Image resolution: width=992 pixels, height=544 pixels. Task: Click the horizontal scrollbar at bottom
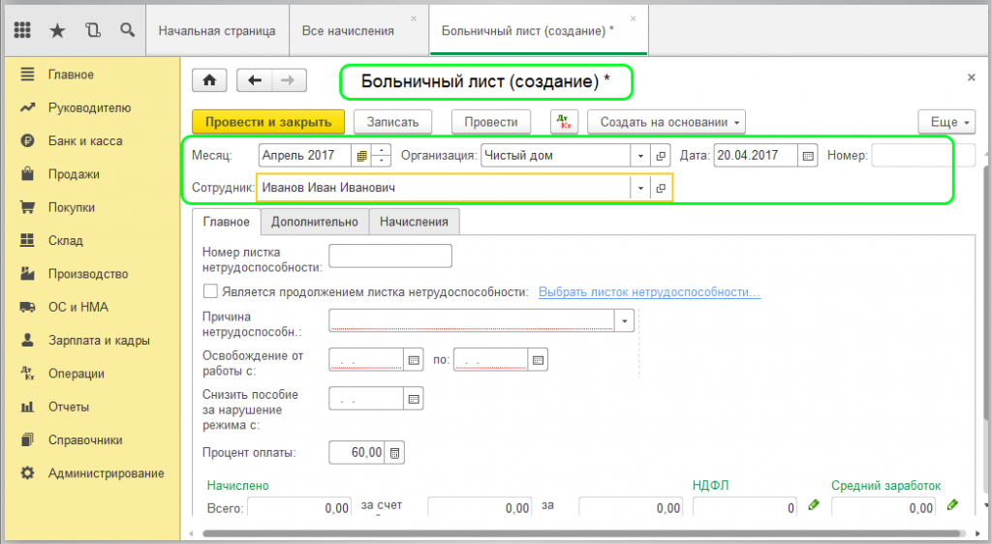581,532
